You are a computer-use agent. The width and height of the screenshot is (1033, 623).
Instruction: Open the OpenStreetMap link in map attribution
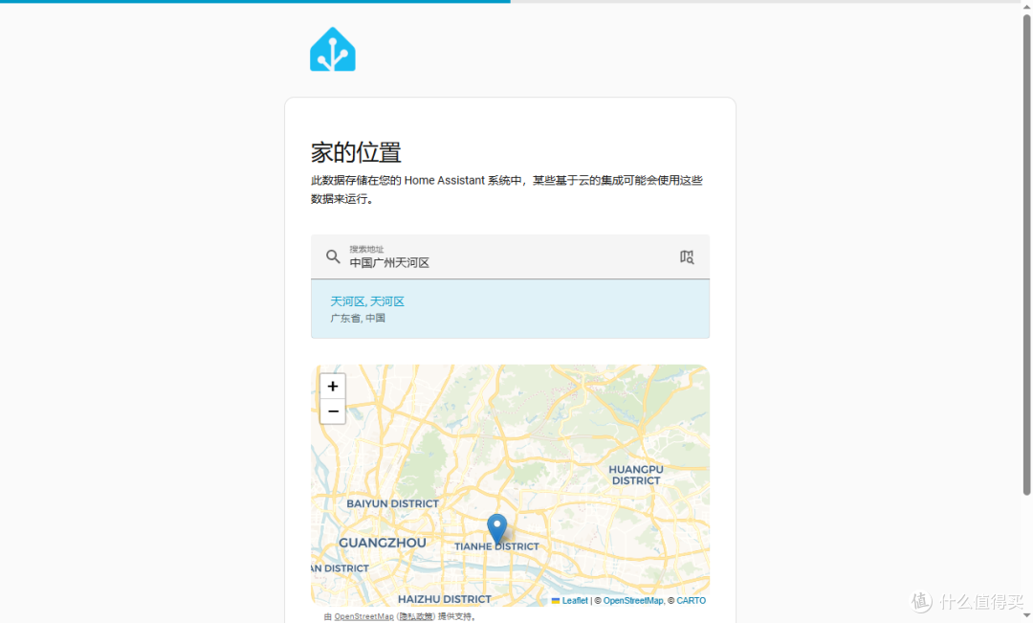pos(633,601)
